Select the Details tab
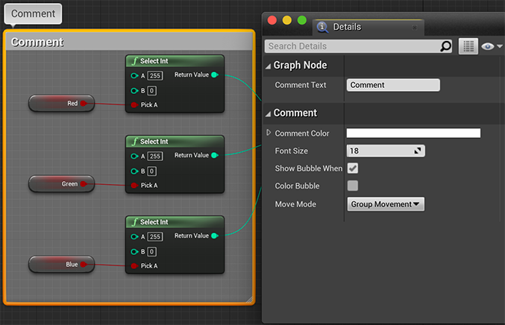Image resolution: width=505 pixels, height=325 pixels. point(347,27)
